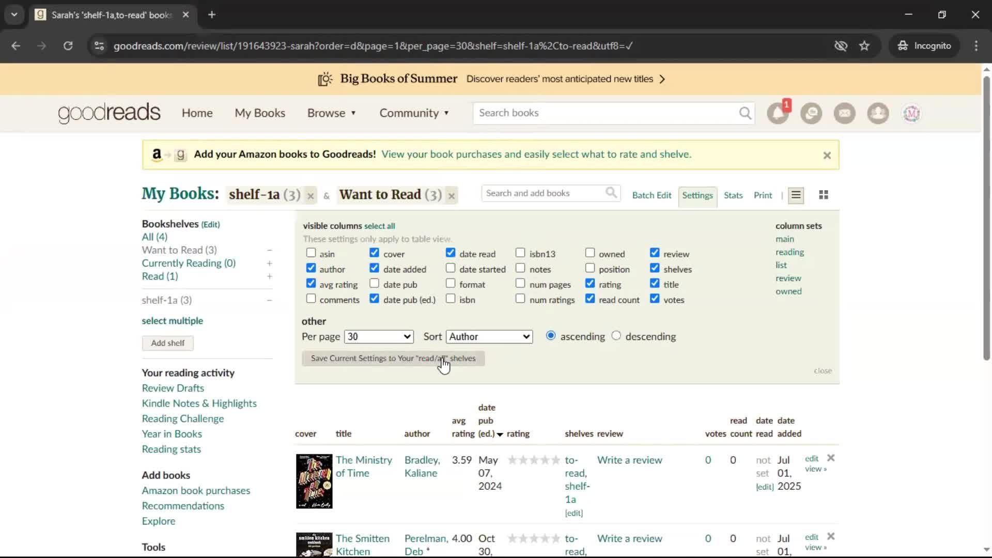Enable the num pages checkbox

(x=520, y=284)
